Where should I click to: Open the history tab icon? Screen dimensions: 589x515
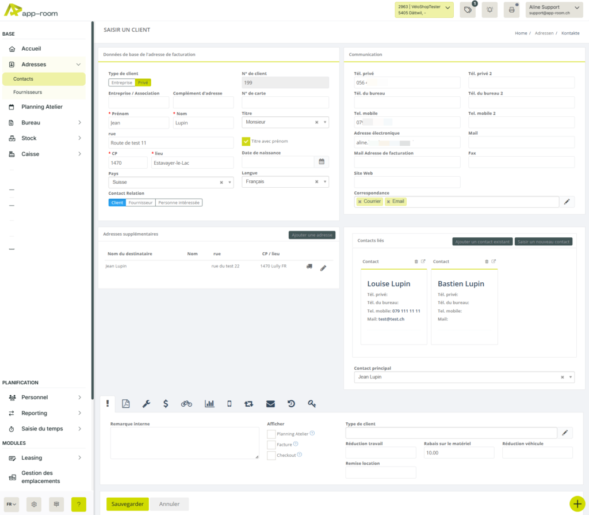click(291, 403)
